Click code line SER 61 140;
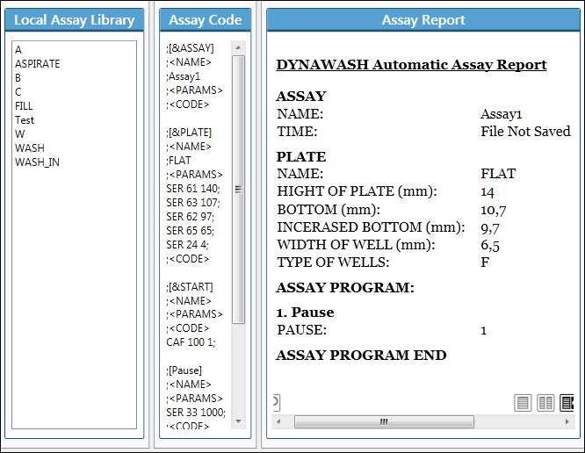585x453 pixels. click(193, 189)
